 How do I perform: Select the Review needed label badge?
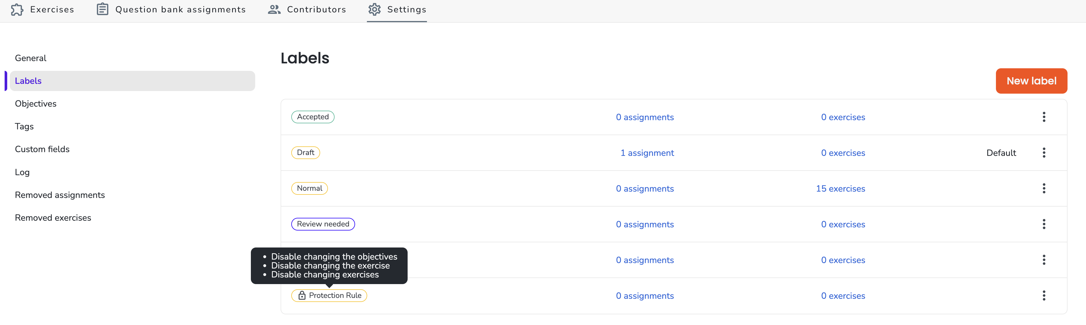point(323,224)
